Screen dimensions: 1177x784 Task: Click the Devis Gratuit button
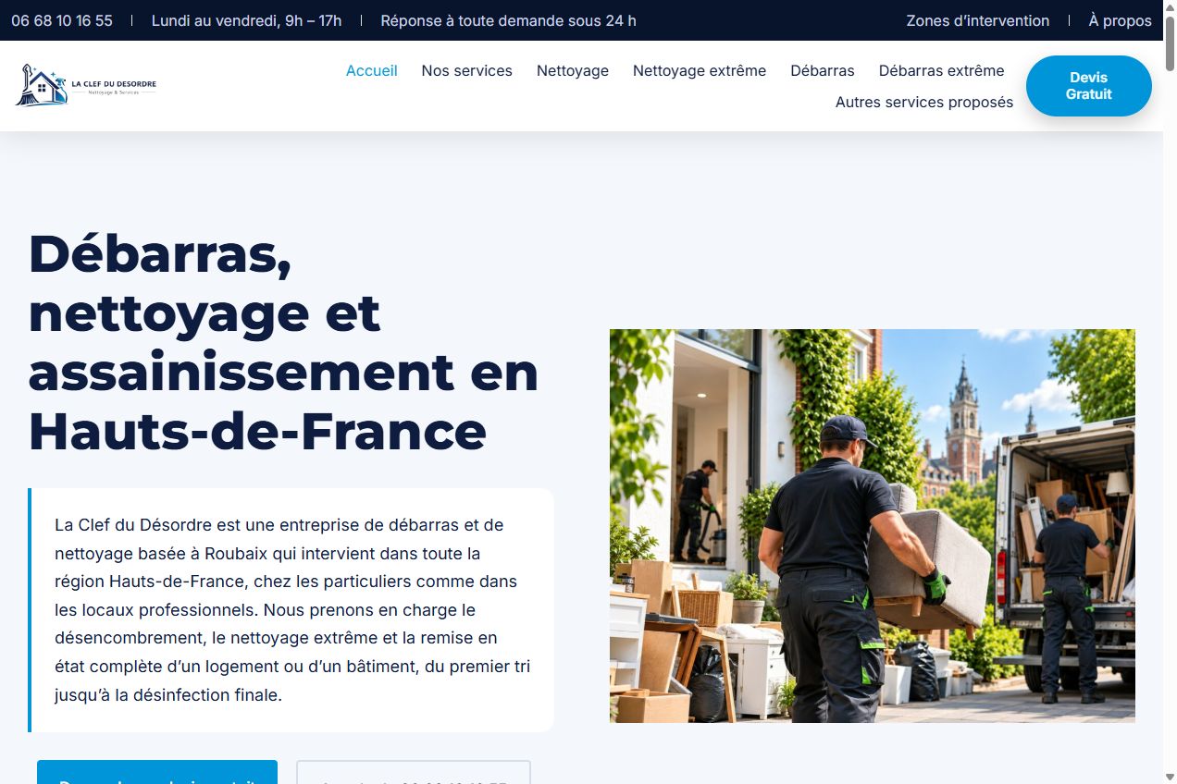(1089, 86)
